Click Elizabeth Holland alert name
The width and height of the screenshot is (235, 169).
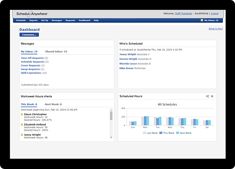[35, 124]
